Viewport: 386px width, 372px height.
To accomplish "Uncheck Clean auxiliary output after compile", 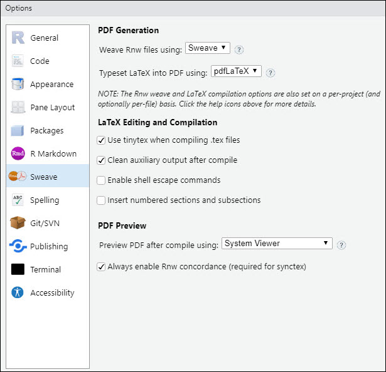I will click(102, 160).
